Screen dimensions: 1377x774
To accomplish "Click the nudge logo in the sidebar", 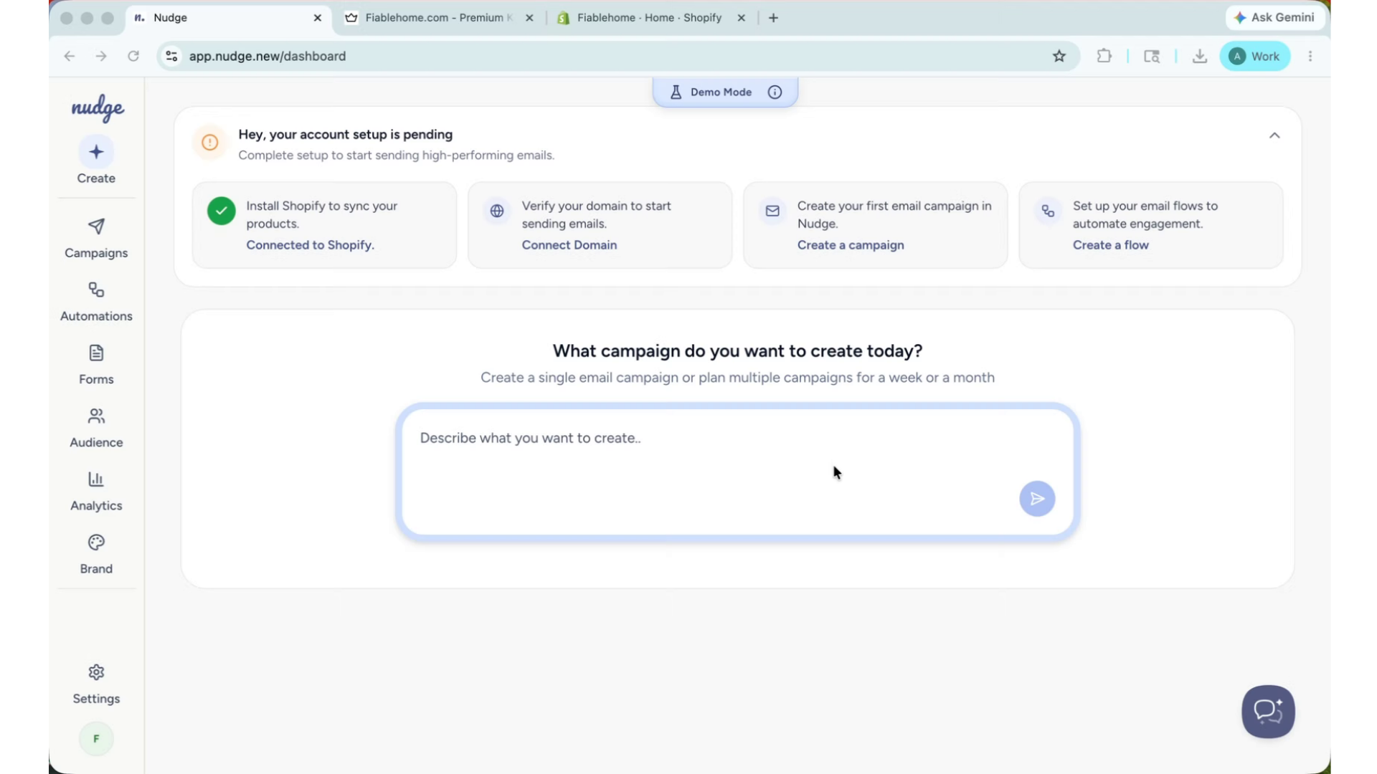I will (98, 108).
